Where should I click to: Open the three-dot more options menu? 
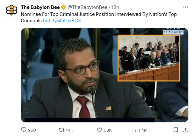[186, 7]
